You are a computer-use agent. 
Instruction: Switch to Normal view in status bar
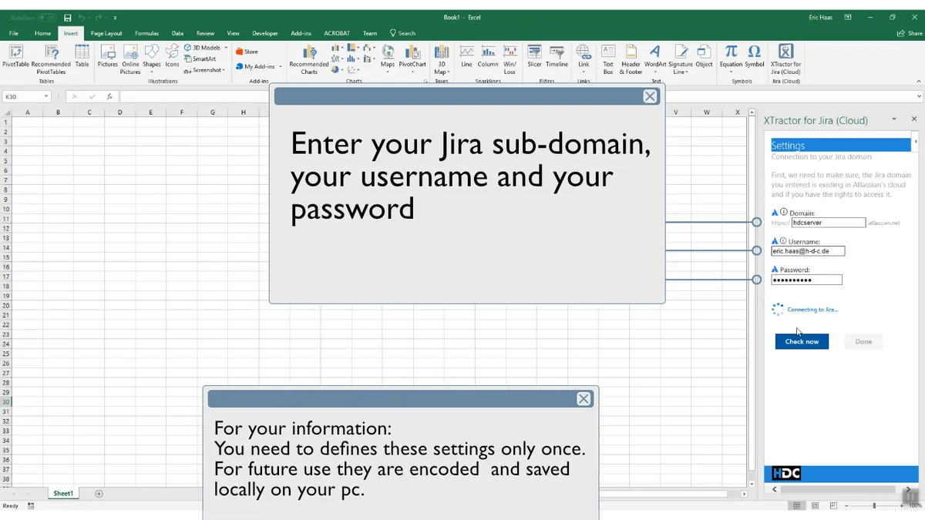[x=797, y=505]
